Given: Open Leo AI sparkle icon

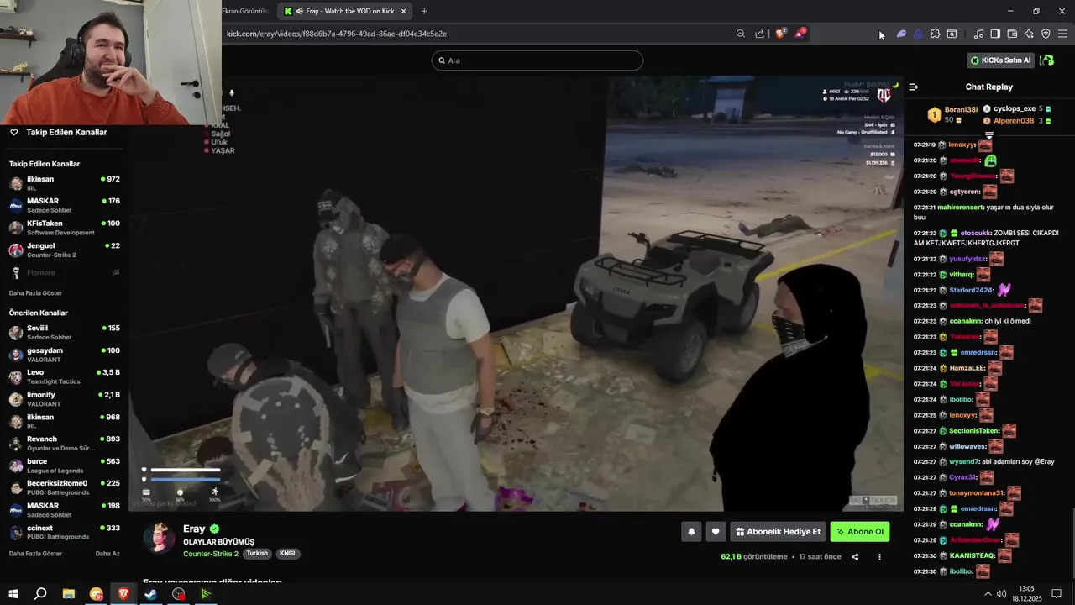Looking at the screenshot, I should click(x=1029, y=34).
